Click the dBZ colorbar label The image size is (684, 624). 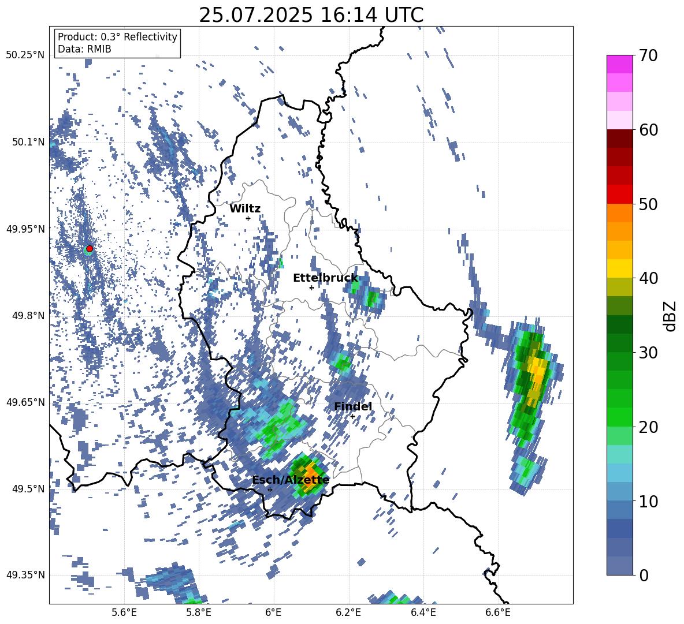(x=670, y=316)
